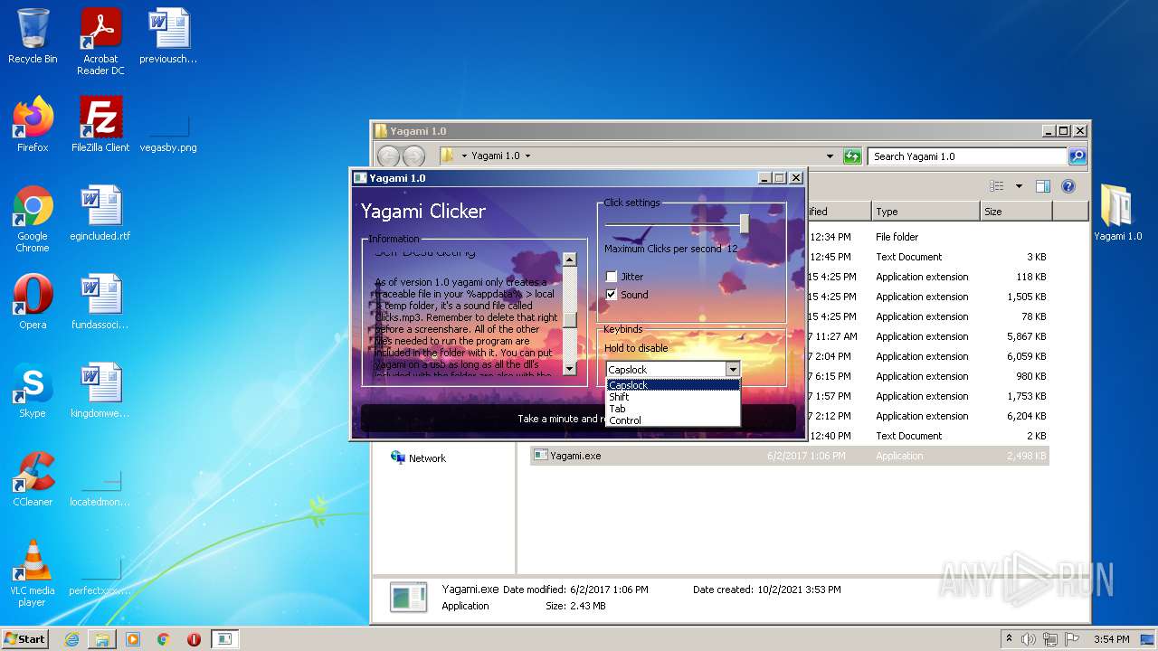Select the fundassoci Word document icon
This screenshot has height=651, width=1158.
[100, 302]
